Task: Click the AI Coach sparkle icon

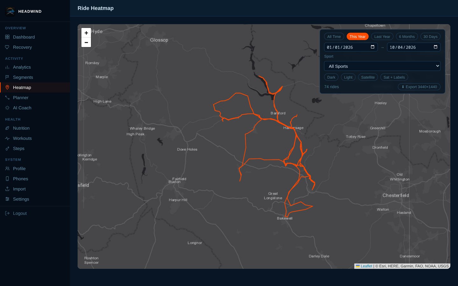Action: coord(7,108)
